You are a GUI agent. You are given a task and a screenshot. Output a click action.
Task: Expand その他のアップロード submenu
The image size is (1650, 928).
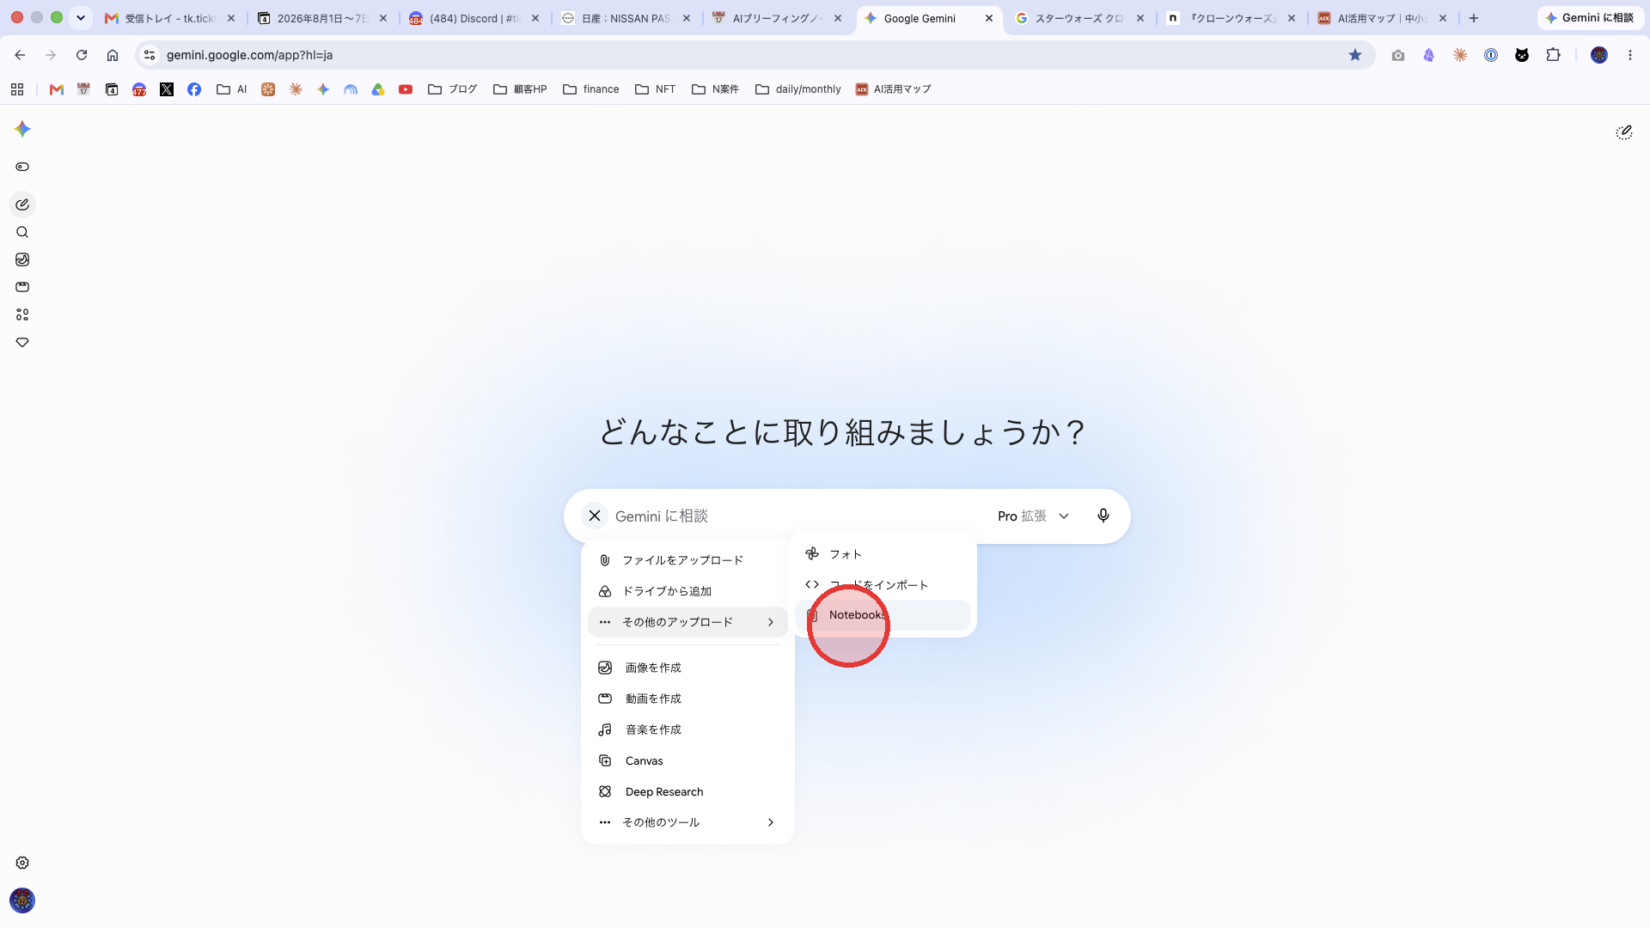pyautogui.click(x=687, y=622)
